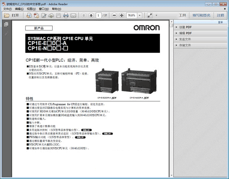Close the document with the menu bar X
Viewport: 229px width, 179px height.
225,9
